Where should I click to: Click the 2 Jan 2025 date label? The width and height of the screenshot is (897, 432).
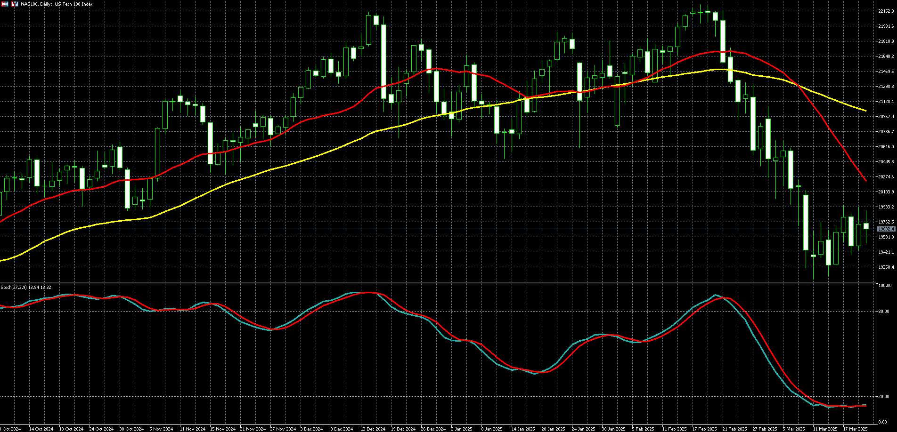462,429
